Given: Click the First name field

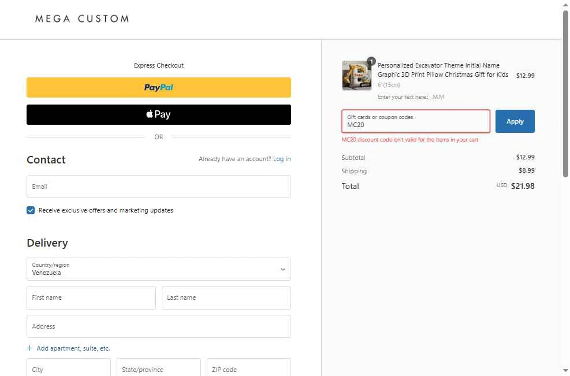Looking at the screenshot, I should click(x=91, y=298).
